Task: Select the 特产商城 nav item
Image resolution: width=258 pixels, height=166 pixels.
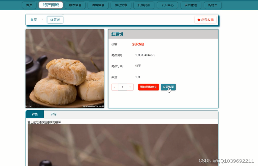Action: point(51,5)
